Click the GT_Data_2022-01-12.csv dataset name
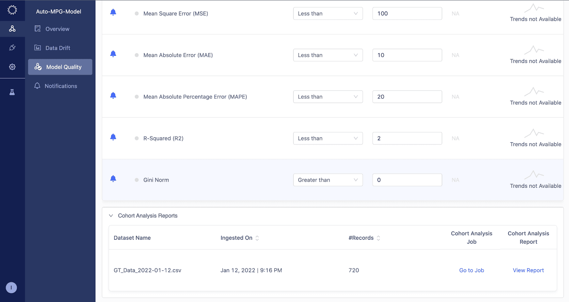569x302 pixels. [x=148, y=270]
